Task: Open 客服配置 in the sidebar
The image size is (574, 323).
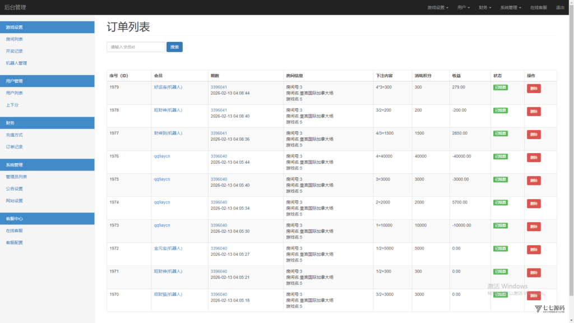Action: [15, 243]
